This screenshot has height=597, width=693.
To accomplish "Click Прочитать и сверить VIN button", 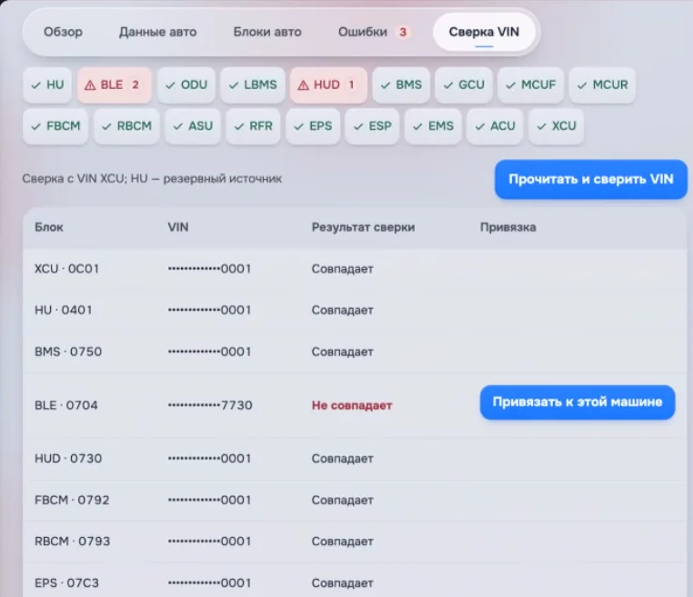I will pyautogui.click(x=591, y=179).
